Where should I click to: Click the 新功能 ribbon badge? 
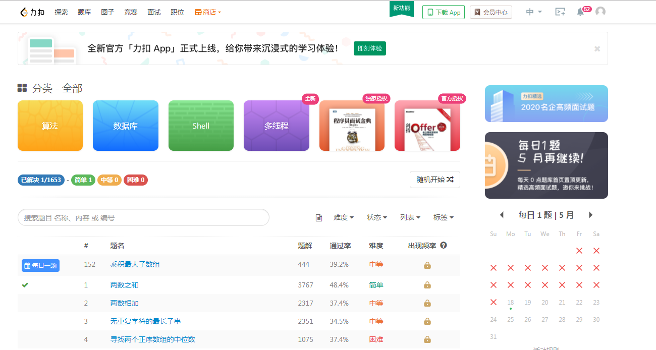click(402, 8)
